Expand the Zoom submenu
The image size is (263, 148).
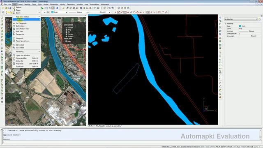coord(26,13)
